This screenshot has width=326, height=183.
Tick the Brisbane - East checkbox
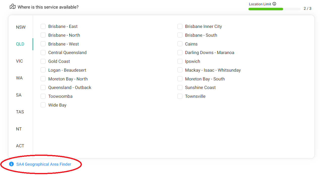pos(43,26)
